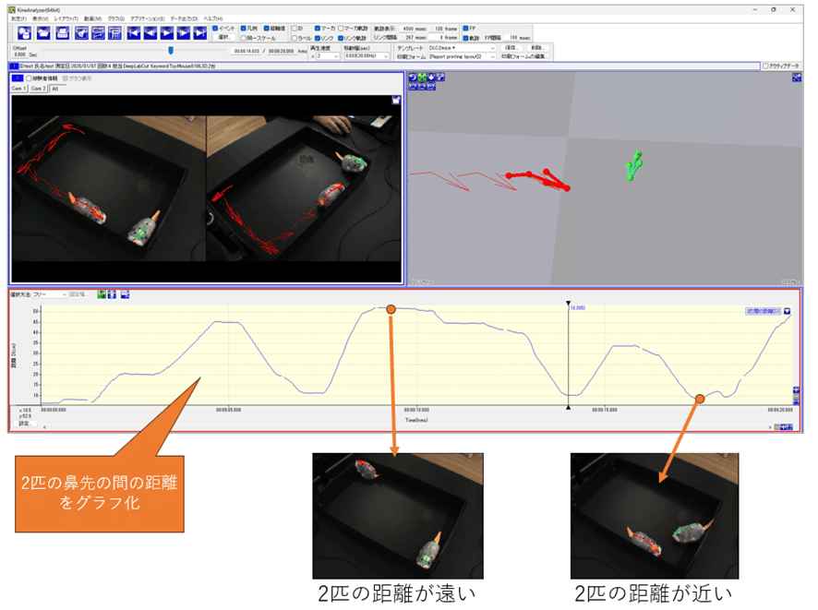Viewport: 818px width, 610px height.
Task: Click the printer icon in toolbar
Action: pos(63,33)
